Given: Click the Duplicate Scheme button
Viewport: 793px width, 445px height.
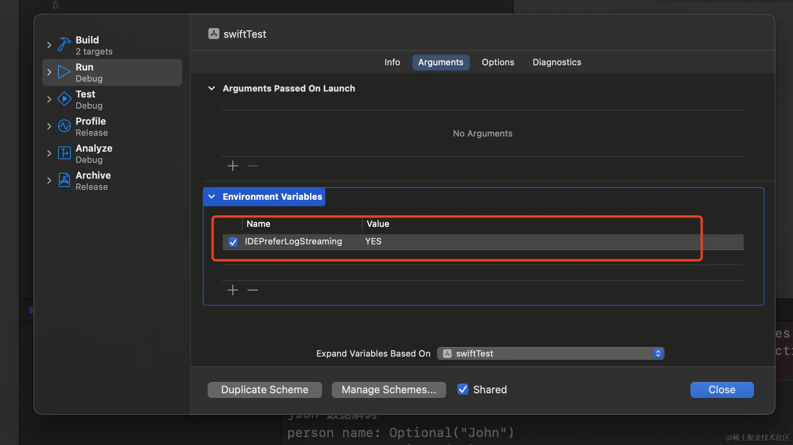Looking at the screenshot, I should [x=264, y=390].
